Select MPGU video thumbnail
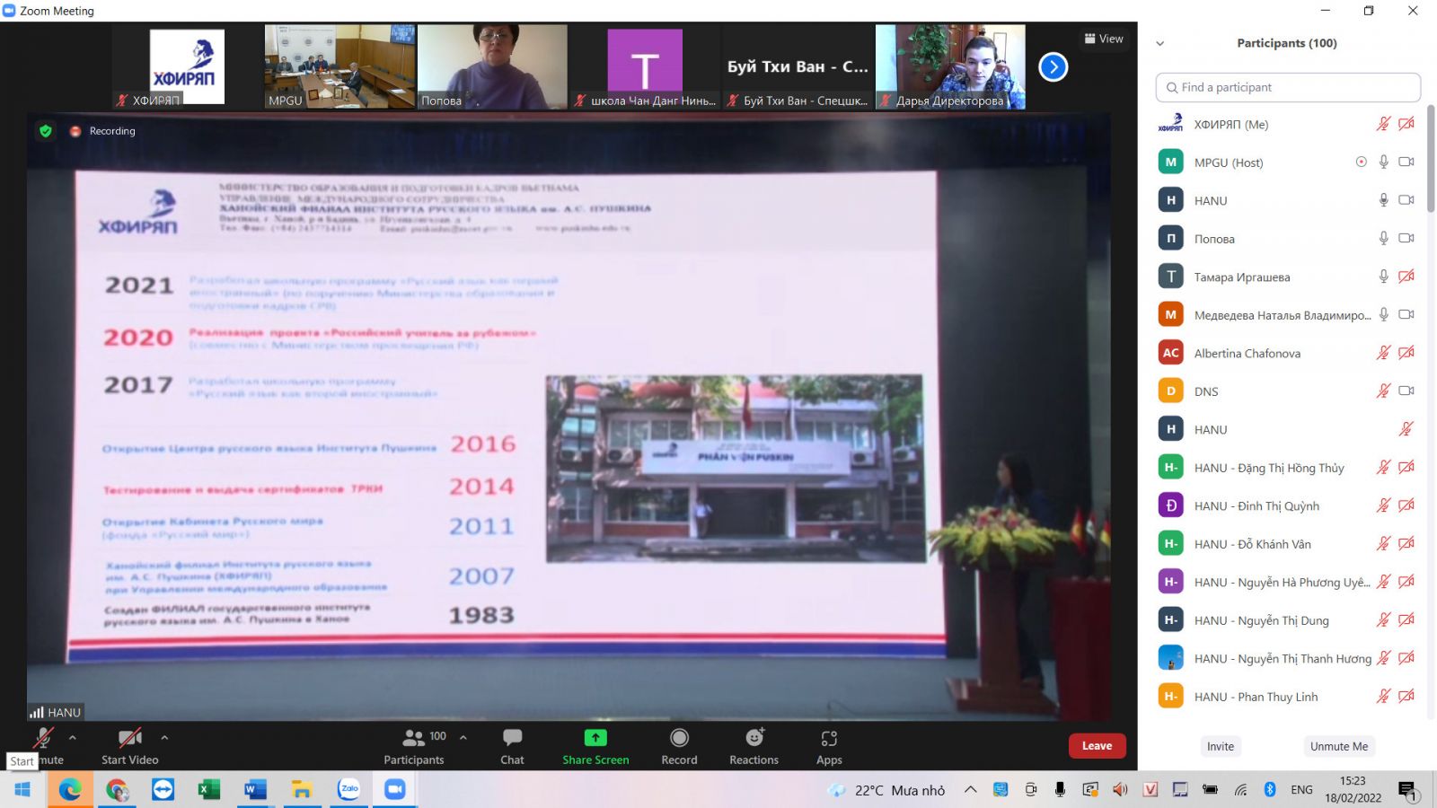Viewport: 1437px width, 808px height. tap(339, 66)
